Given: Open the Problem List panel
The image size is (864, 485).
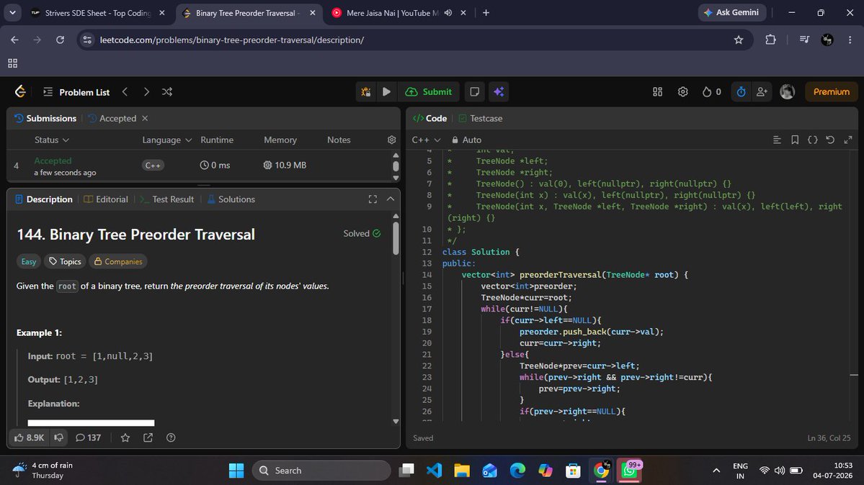Looking at the screenshot, I should (76, 92).
